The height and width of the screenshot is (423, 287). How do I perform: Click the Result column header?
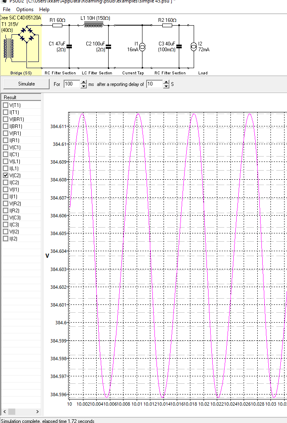pos(21,97)
